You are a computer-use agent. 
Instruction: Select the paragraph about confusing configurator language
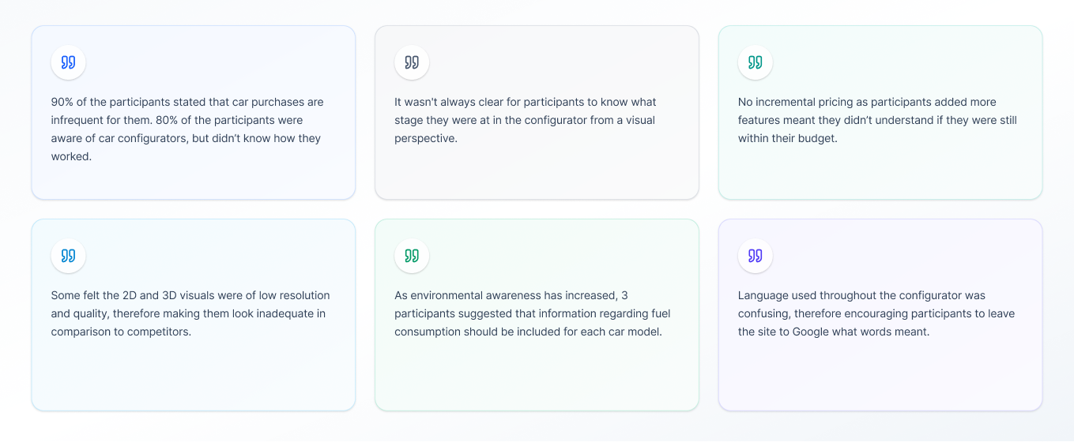876,313
